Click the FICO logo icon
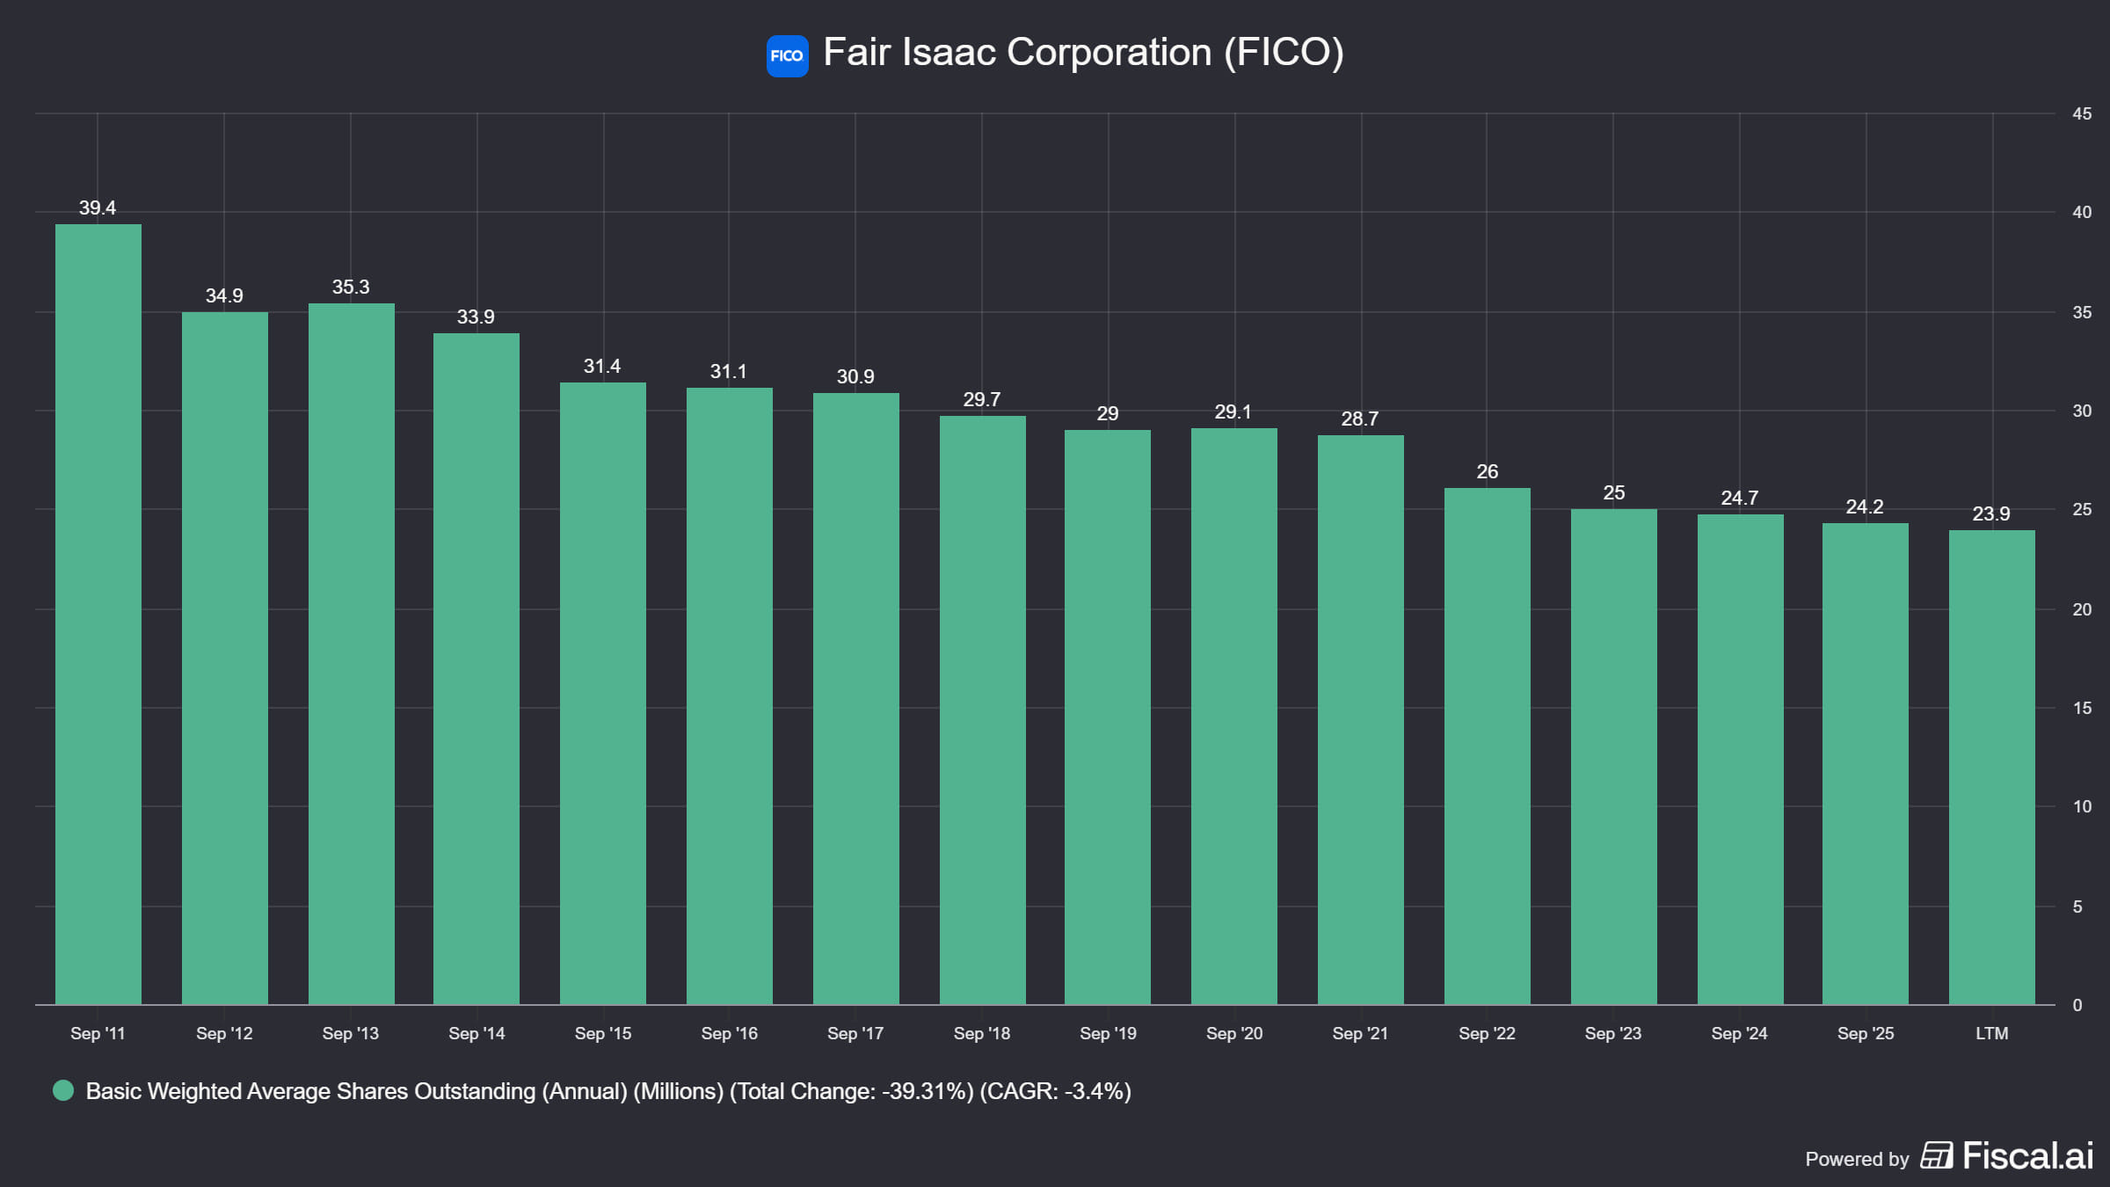Screen dimensions: 2110x1187 click(787, 55)
